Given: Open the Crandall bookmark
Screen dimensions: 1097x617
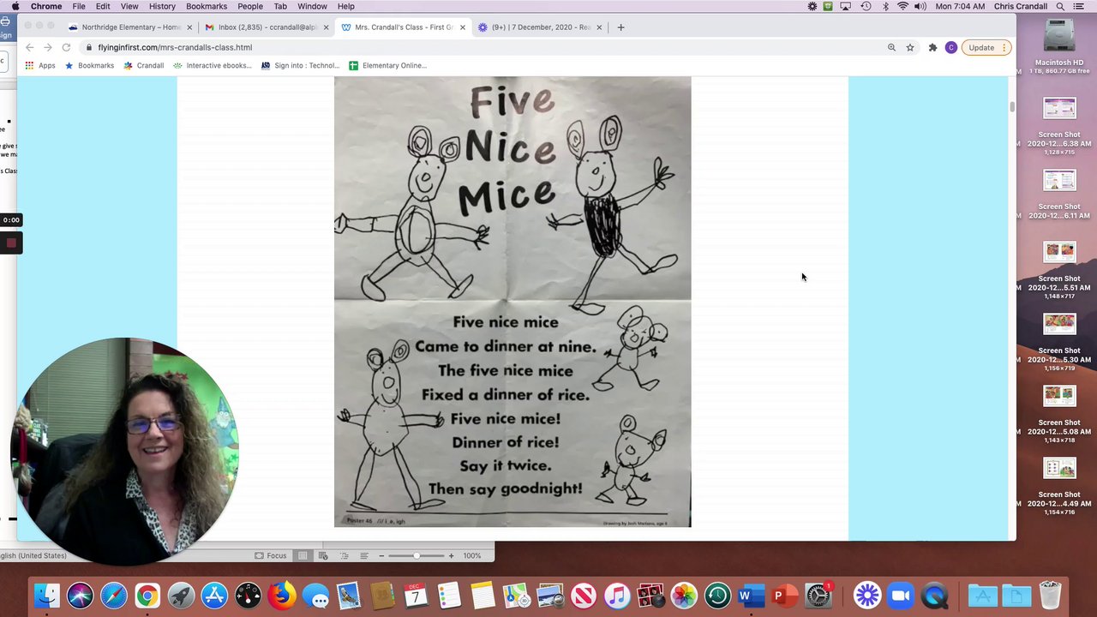Looking at the screenshot, I should pyautogui.click(x=144, y=65).
